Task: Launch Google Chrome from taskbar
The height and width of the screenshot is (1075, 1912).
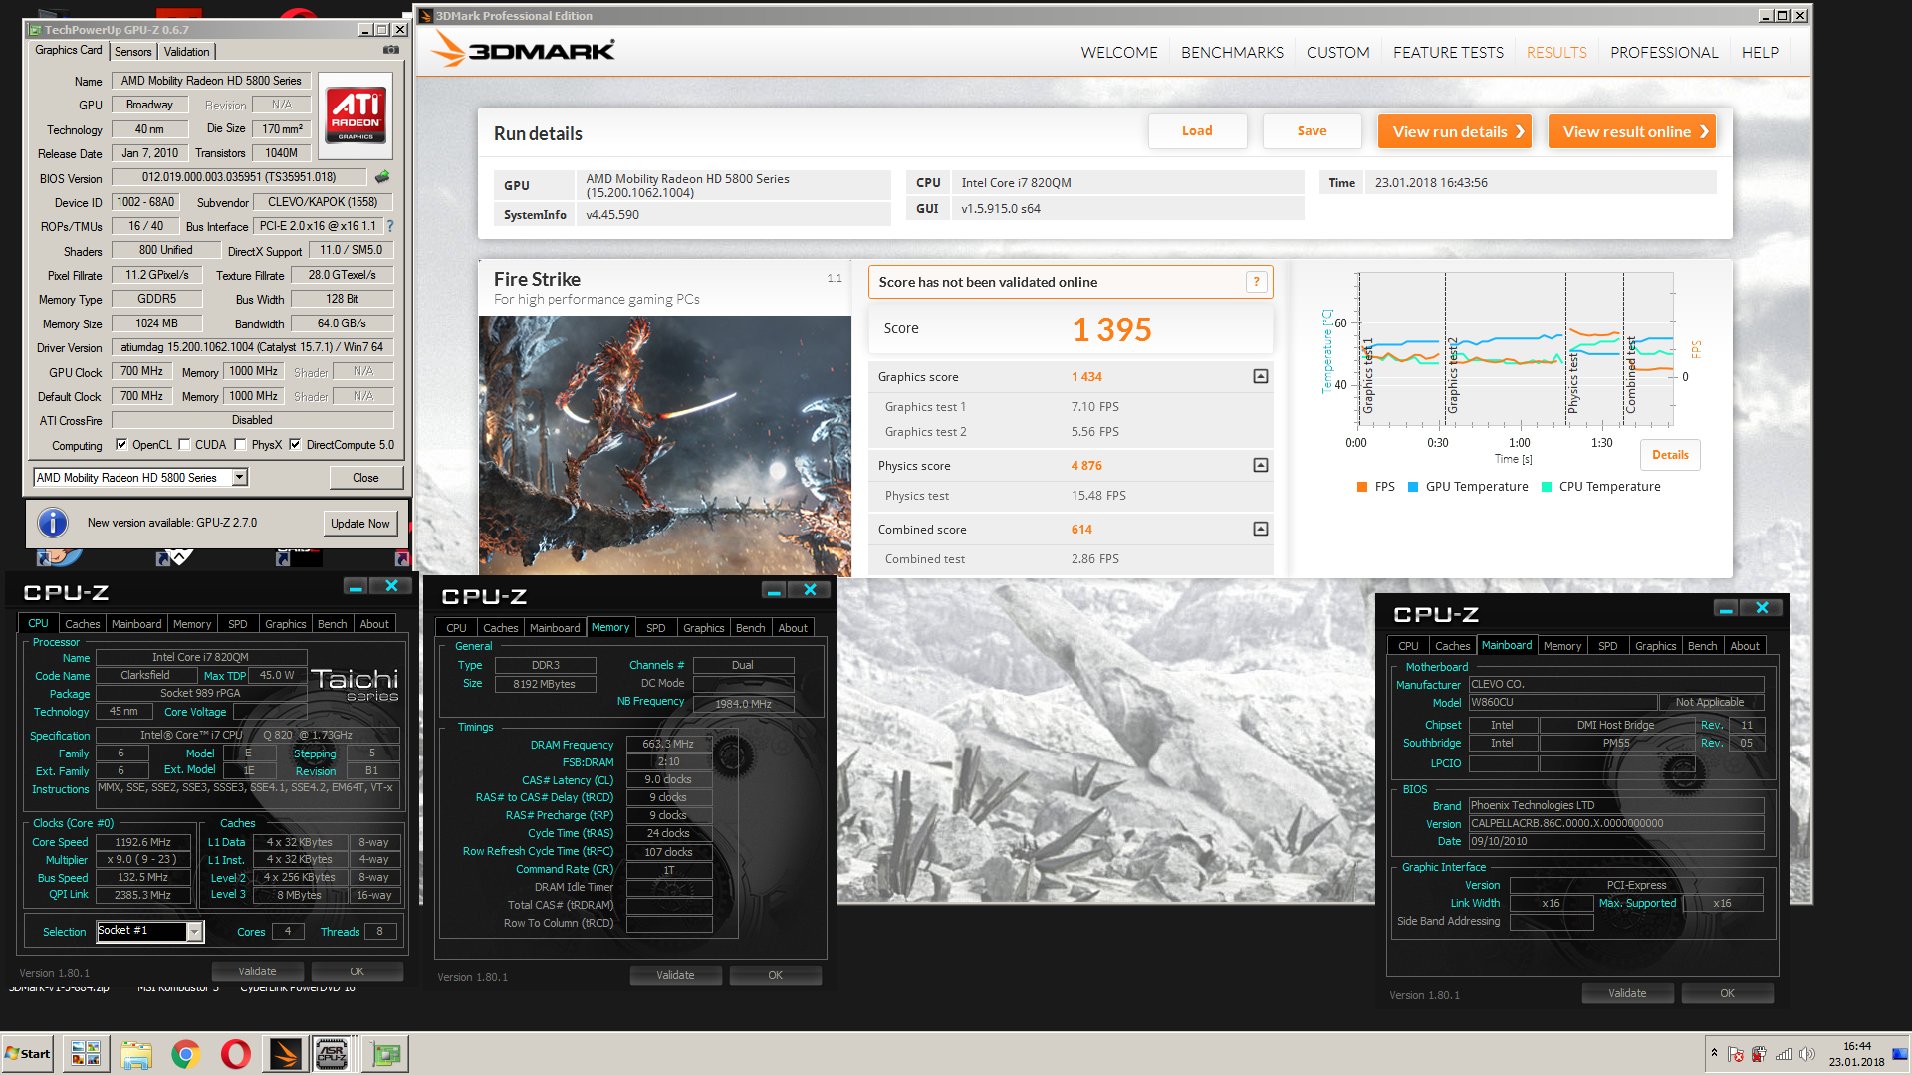Action: click(x=186, y=1054)
